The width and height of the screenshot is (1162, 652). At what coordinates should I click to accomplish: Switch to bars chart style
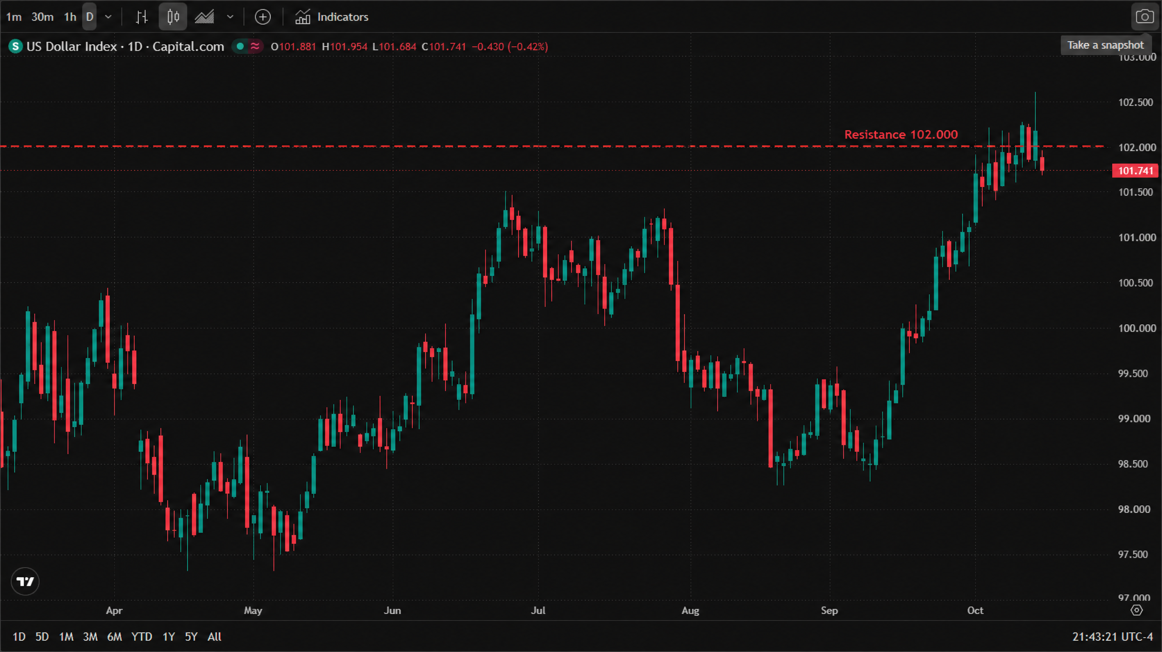tap(142, 17)
